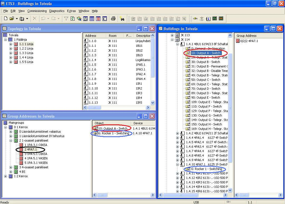Open the Commissioning menu
The image size is (285, 204).
click(x=37, y=11)
